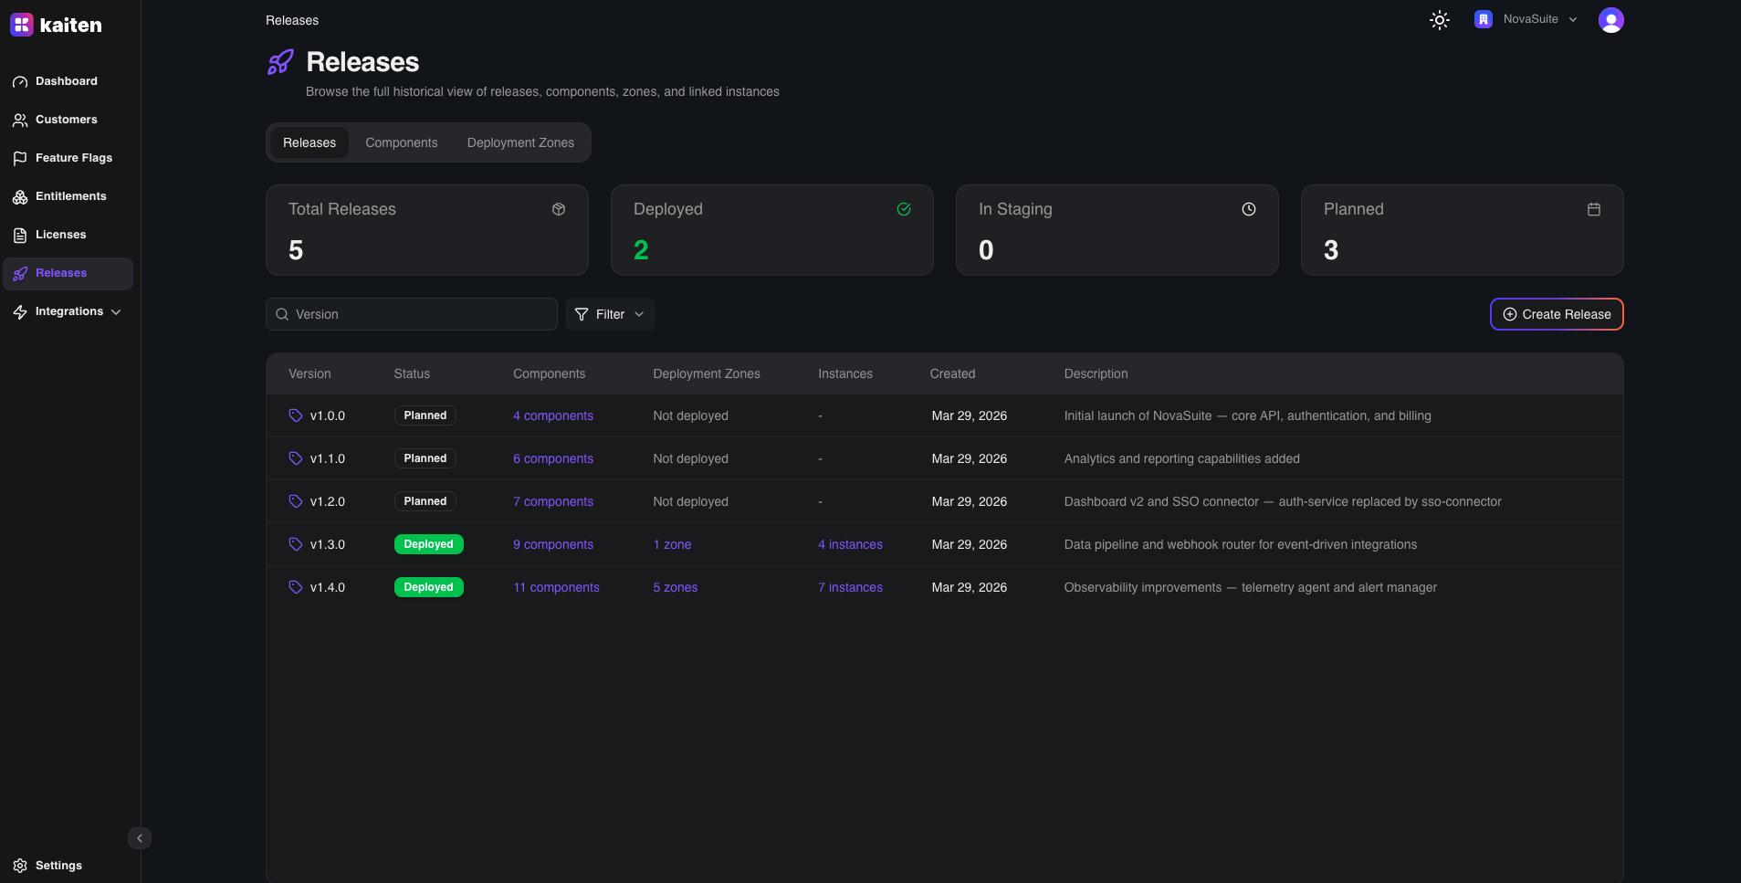Expand the Integrations sidebar menu
This screenshot has height=883, width=1741.
click(68, 311)
